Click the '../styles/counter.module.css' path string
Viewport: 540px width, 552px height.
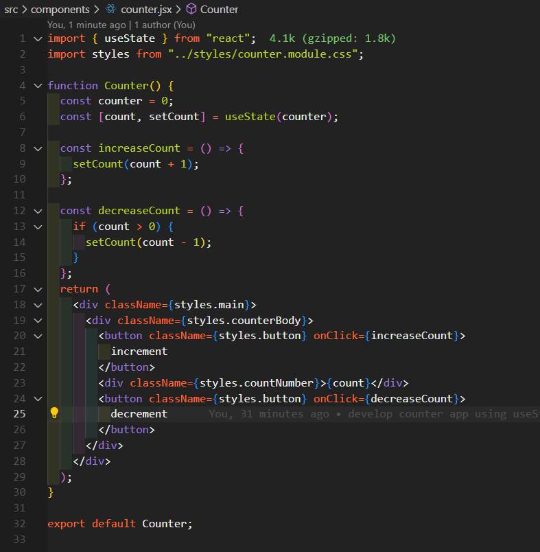262,54
